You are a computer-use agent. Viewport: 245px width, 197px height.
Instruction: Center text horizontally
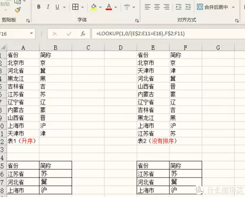157,7
